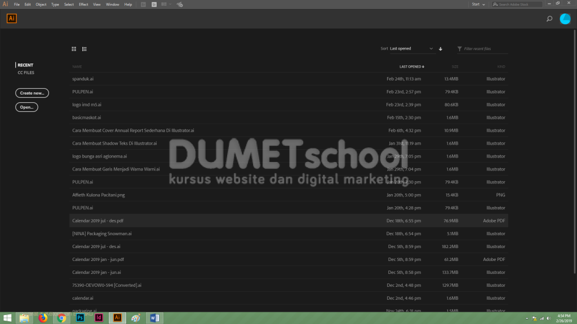Screen dimensions: 577x324
Task: Sort by the NAME column header
Action: [x=77, y=67]
